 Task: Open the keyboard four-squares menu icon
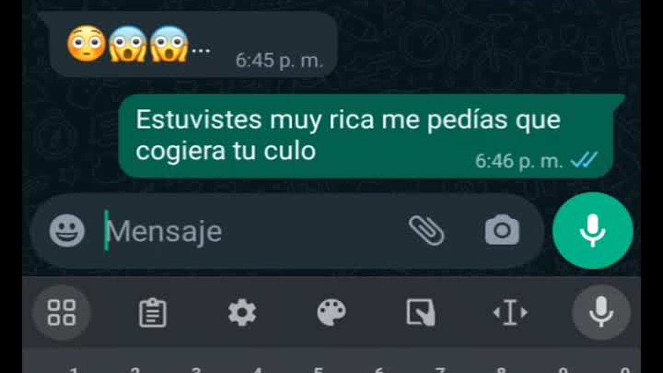(62, 313)
